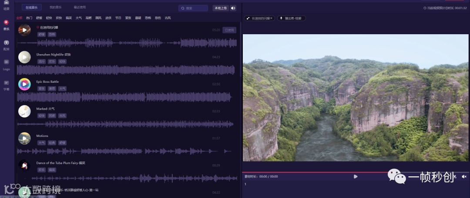Image resolution: width=470 pixels, height=198 pixels.
Task: Filter music by 搞笑 category
Action: click(x=69, y=18)
